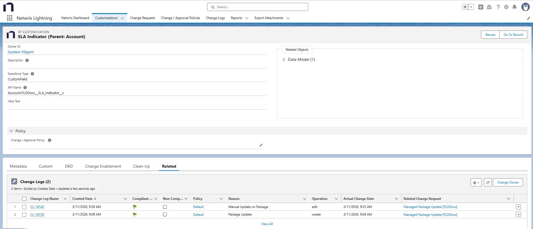Screen dimensions: 533x229
Task: Open Reports tab dropdown chevron
Action: 247,18
